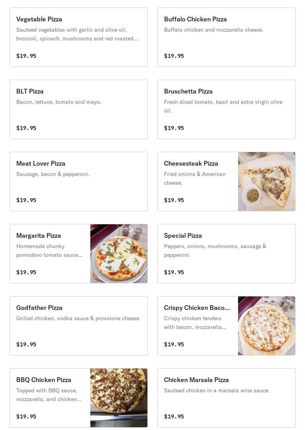Click the Godfather Pizza $19.95 price
This screenshot has height=430, width=305.
pyautogui.click(x=26, y=344)
